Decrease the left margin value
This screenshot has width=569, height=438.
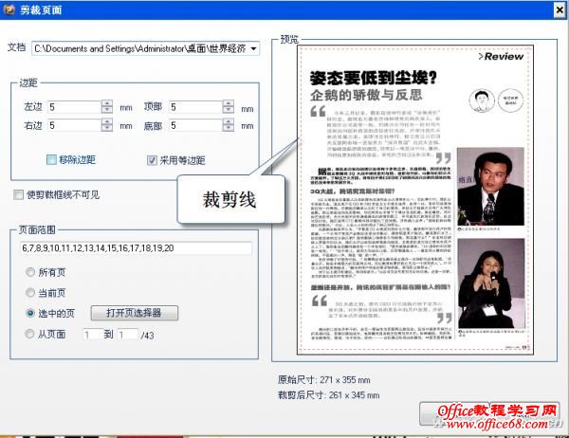point(107,110)
